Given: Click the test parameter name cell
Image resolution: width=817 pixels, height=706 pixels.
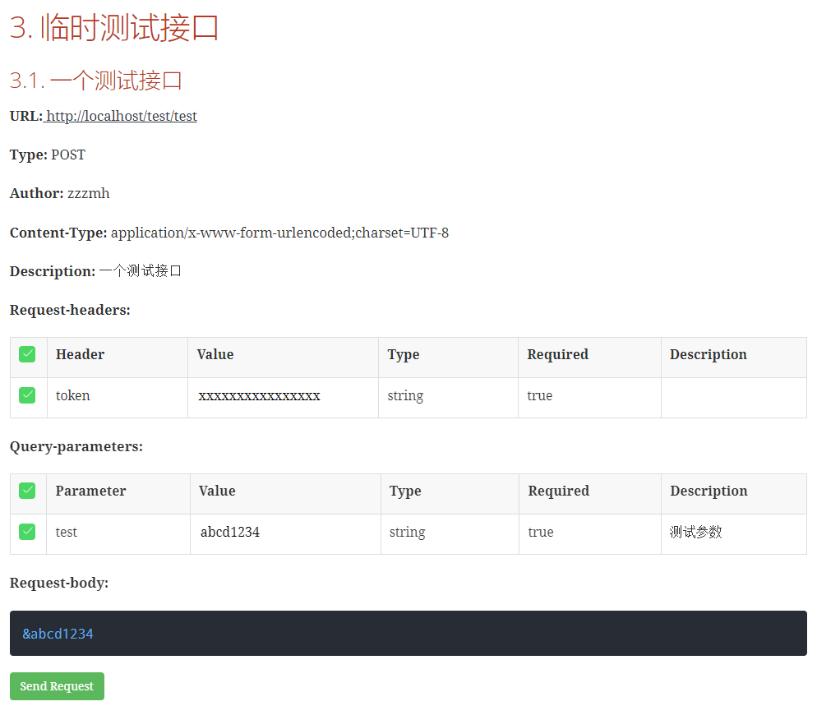Looking at the screenshot, I should tap(67, 532).
